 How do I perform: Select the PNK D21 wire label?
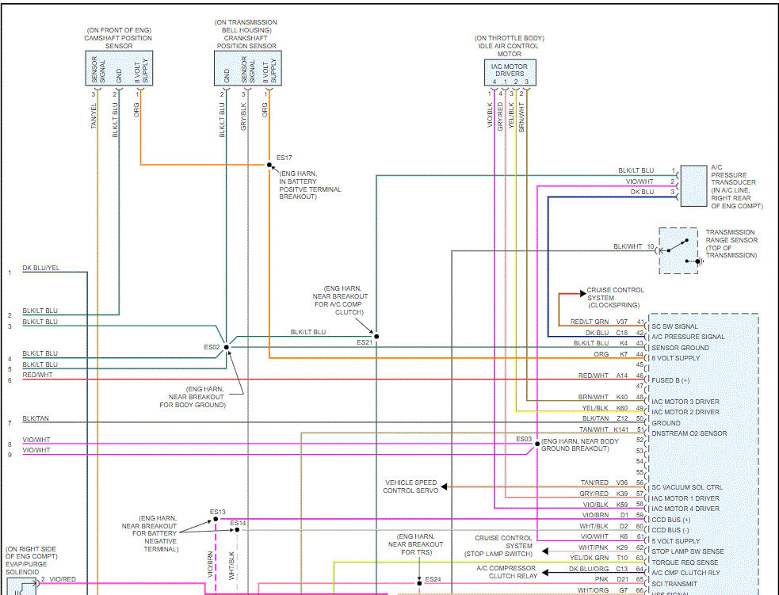[x=612, y=580]
